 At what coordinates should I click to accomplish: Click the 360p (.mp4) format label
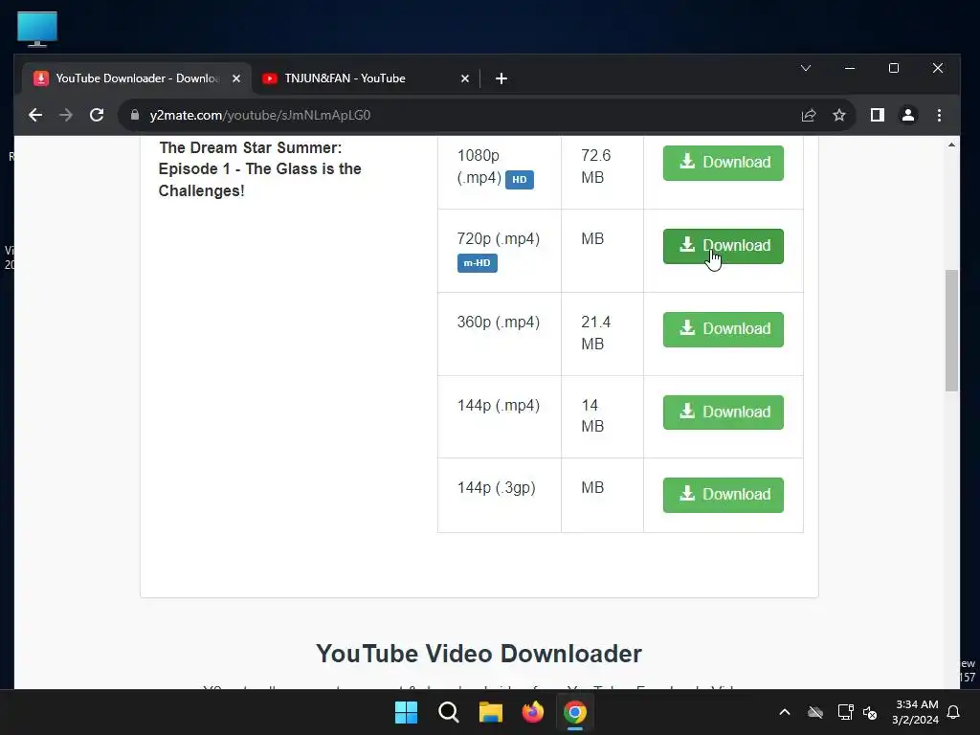498,322
